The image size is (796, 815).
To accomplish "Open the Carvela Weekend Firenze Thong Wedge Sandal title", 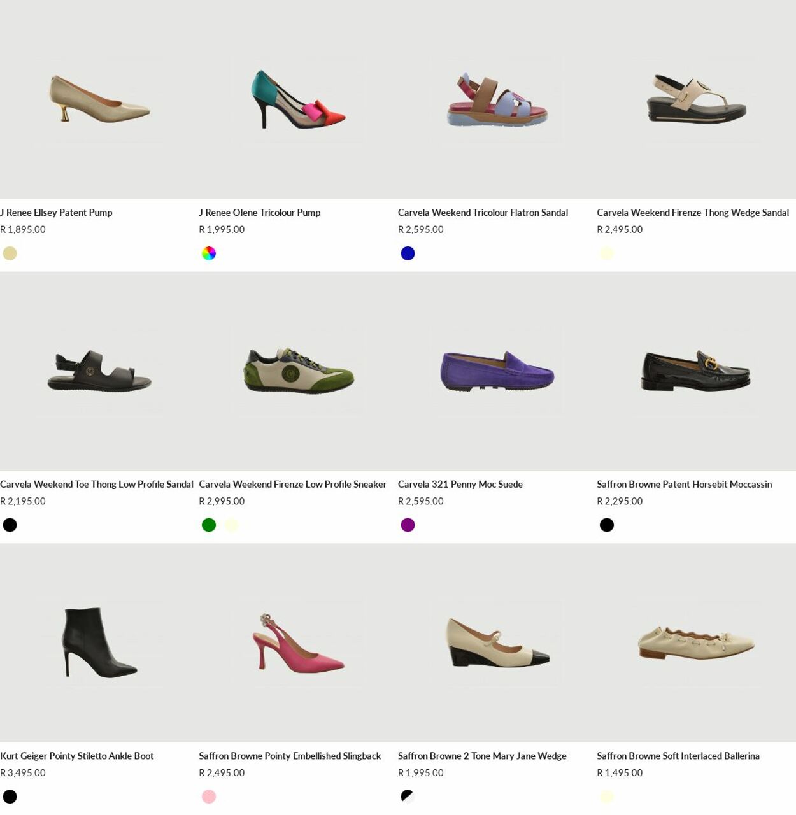I will pyautogui.click(x=693, y=213).
